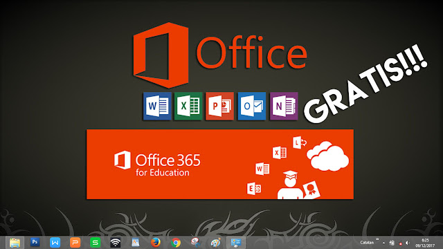
Task: Click the large Office logo
Action: coord(161,55)
